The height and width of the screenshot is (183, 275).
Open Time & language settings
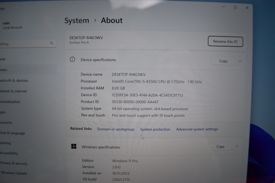click(x=12, y=133)
